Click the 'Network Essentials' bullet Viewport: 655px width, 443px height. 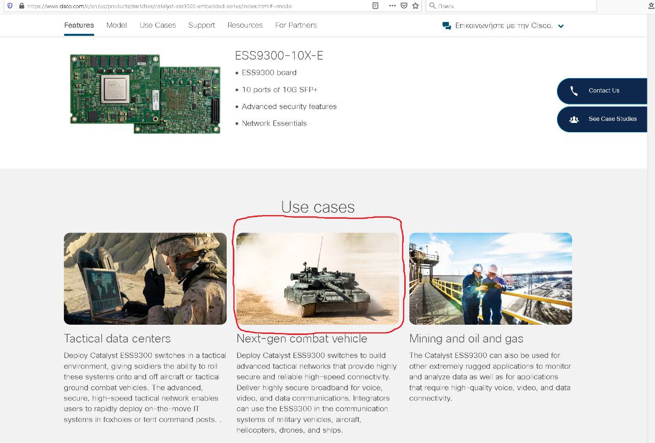coord(274,123)
